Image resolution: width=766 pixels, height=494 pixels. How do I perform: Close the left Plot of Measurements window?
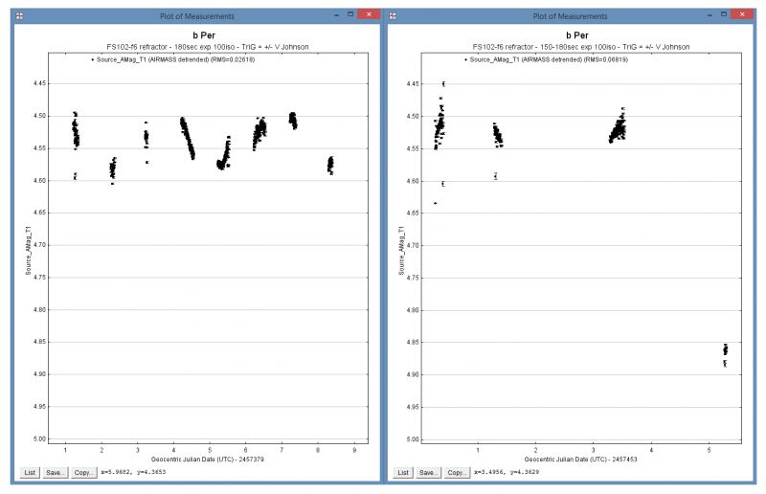pyautogui.click(x=368, y=15)
